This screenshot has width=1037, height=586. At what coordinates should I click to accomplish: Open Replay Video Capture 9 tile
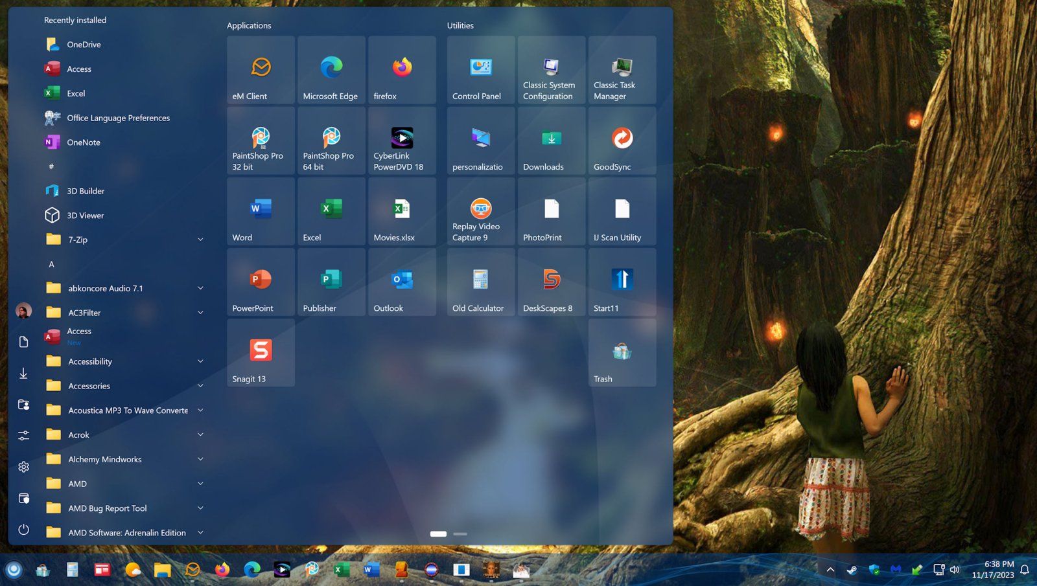[x=481, y=211]
